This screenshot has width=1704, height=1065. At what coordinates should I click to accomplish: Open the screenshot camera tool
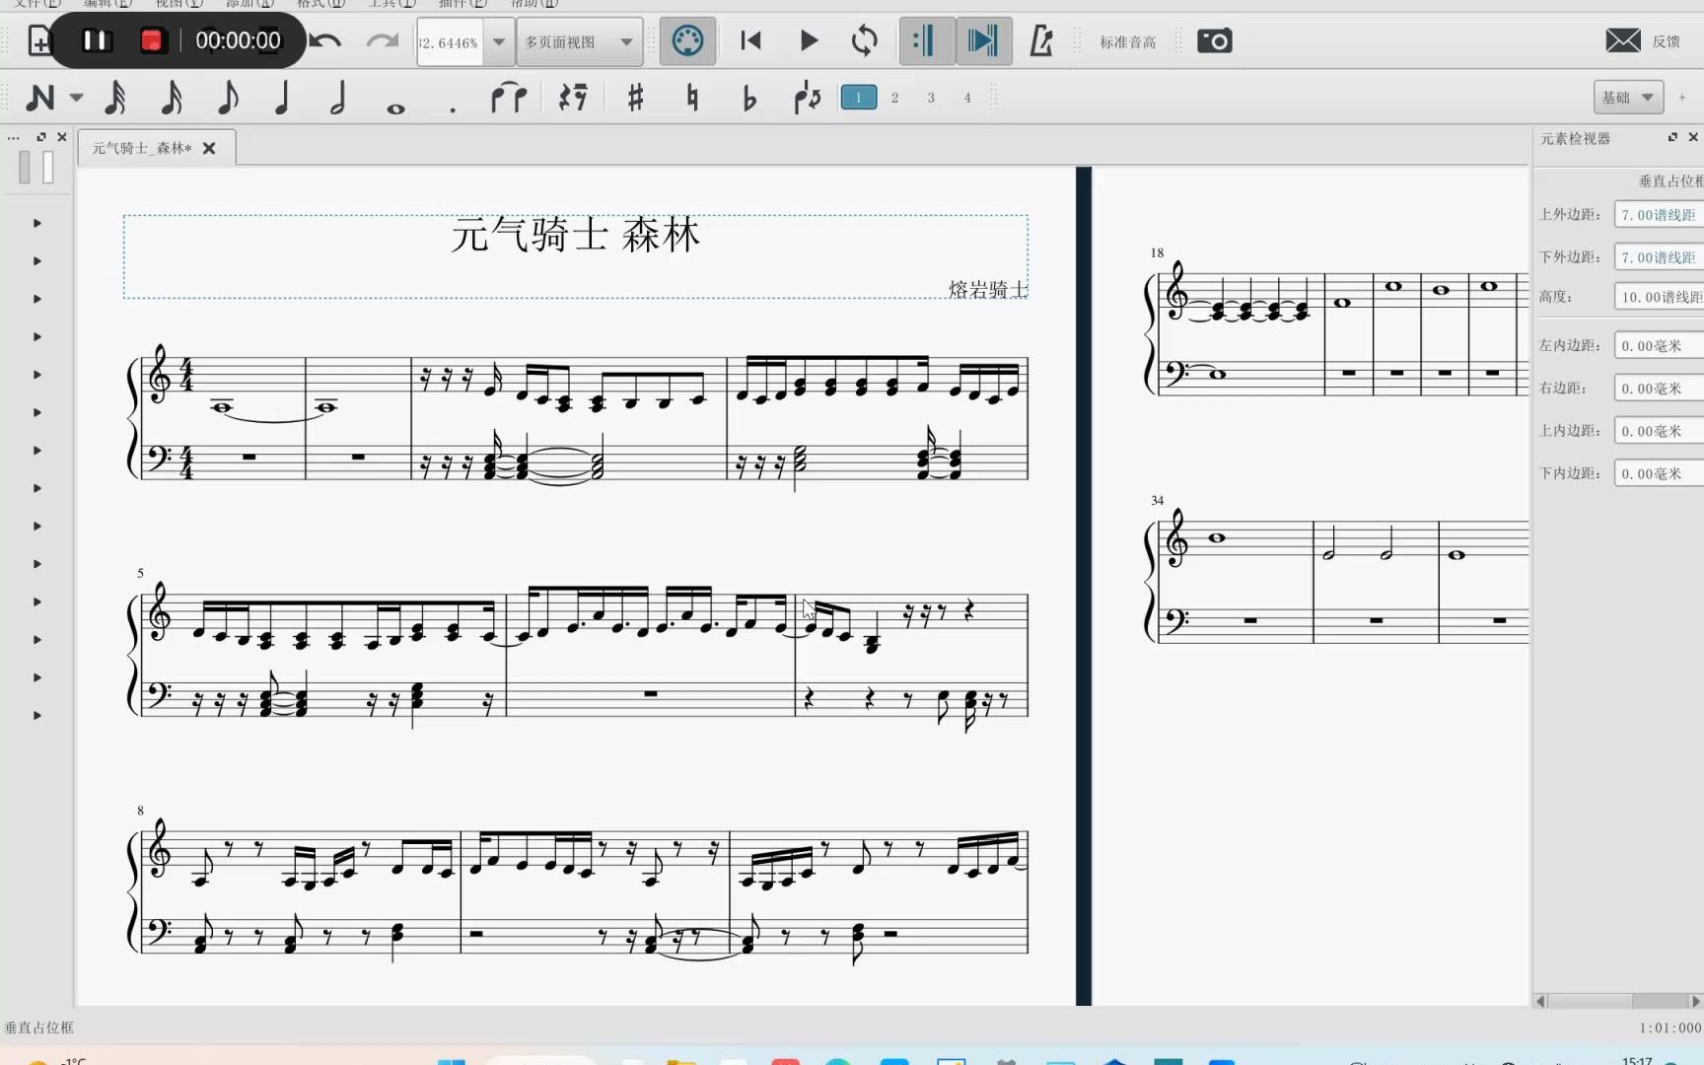[1214, 41]
